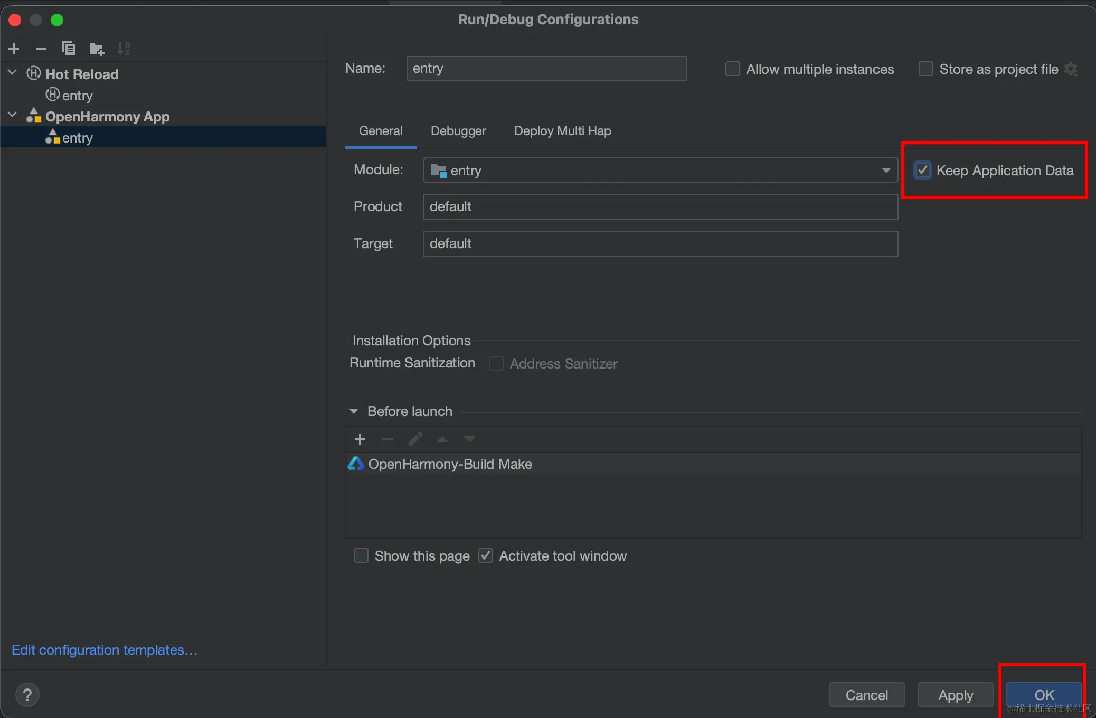Open the help question mark button
The image size is (1096, 718).
(27, 695)
